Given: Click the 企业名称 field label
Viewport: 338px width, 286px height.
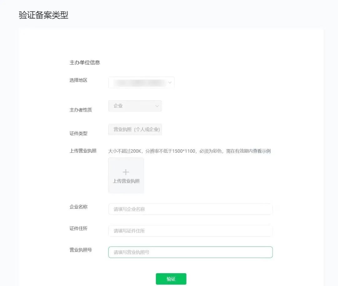Looking at the screenshot, I should [x=78, y=207].
